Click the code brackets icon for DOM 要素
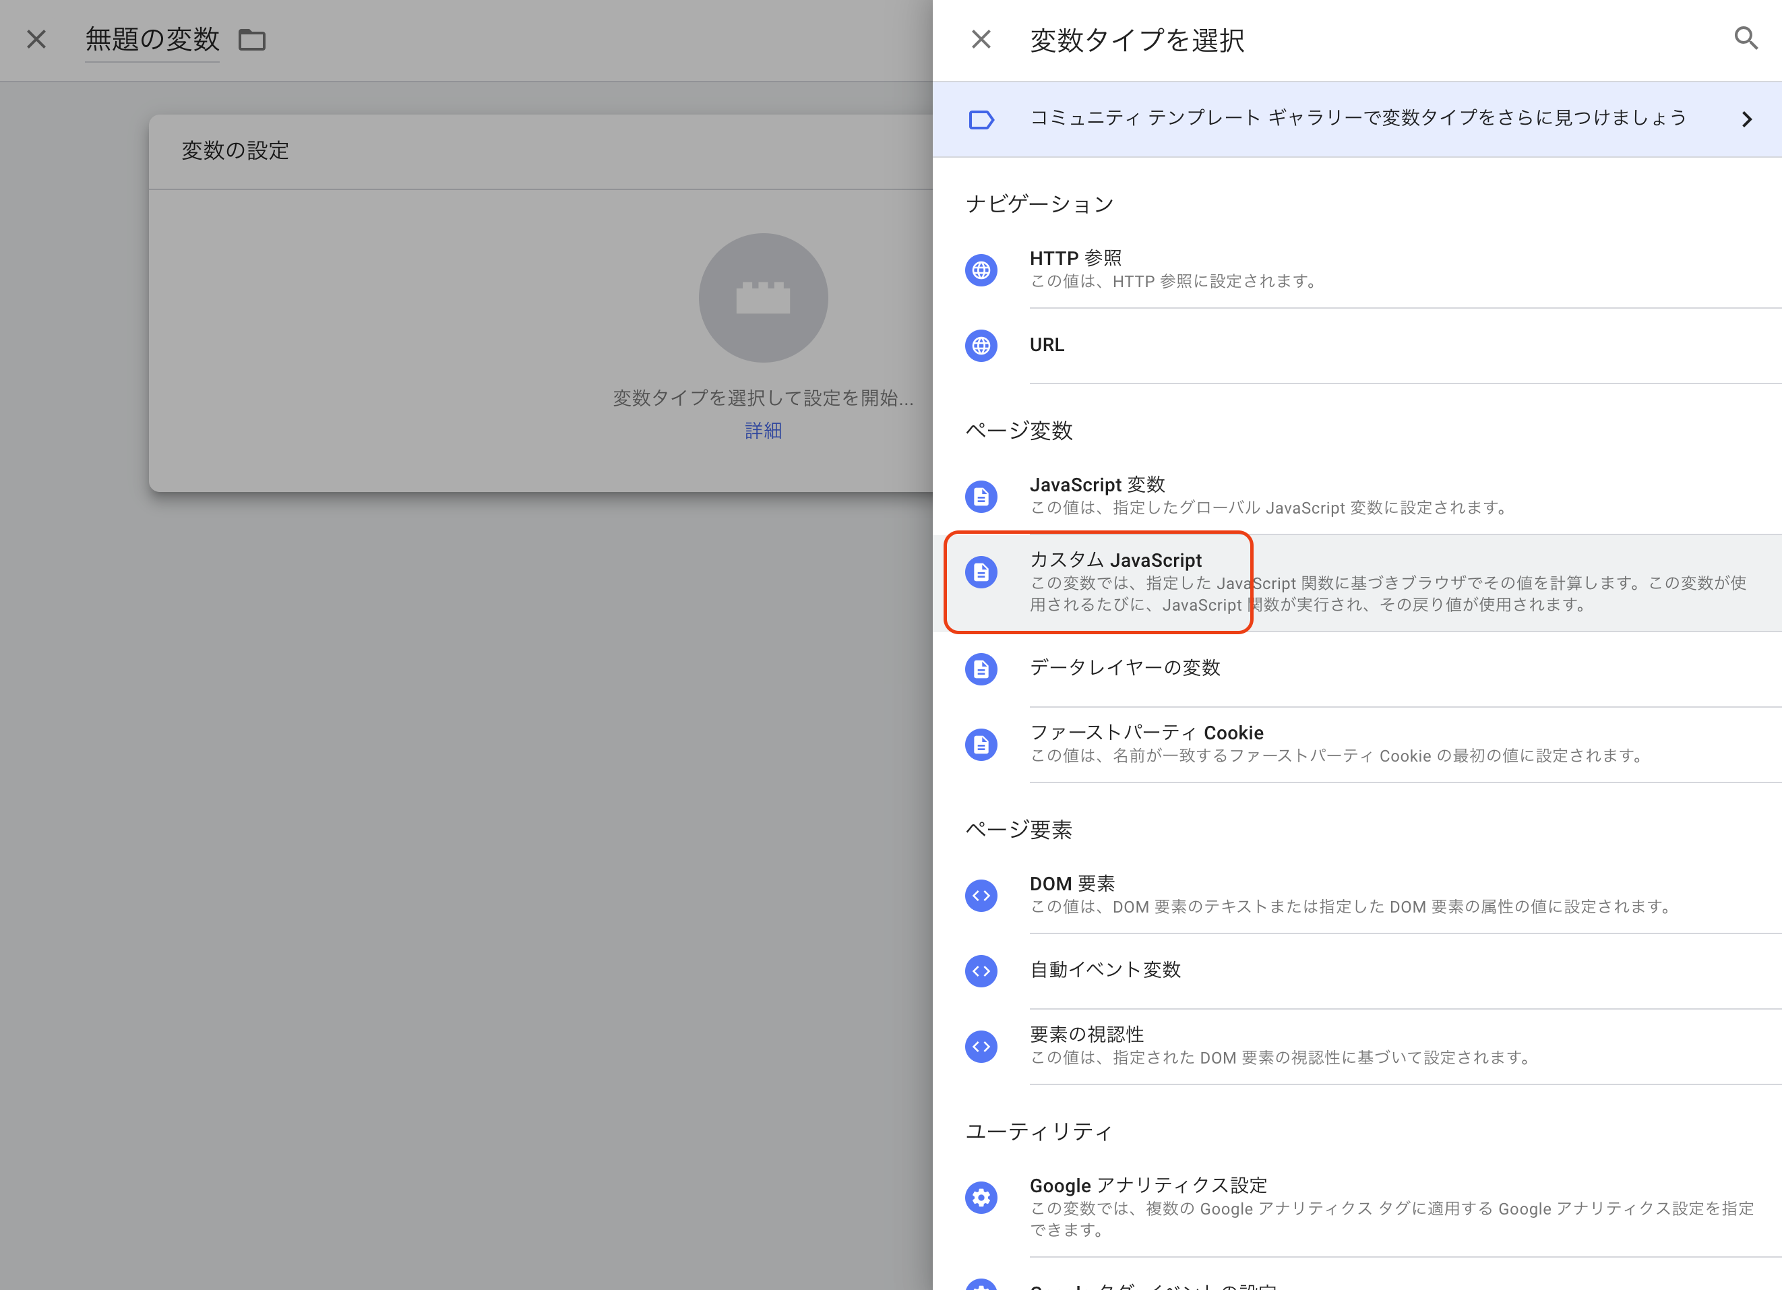 point(981,896)
